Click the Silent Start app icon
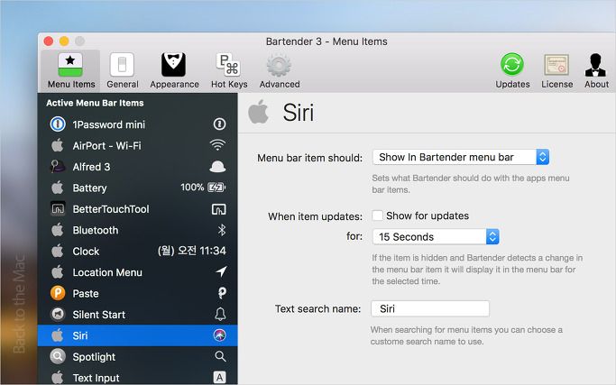 [x=58, y=315]
